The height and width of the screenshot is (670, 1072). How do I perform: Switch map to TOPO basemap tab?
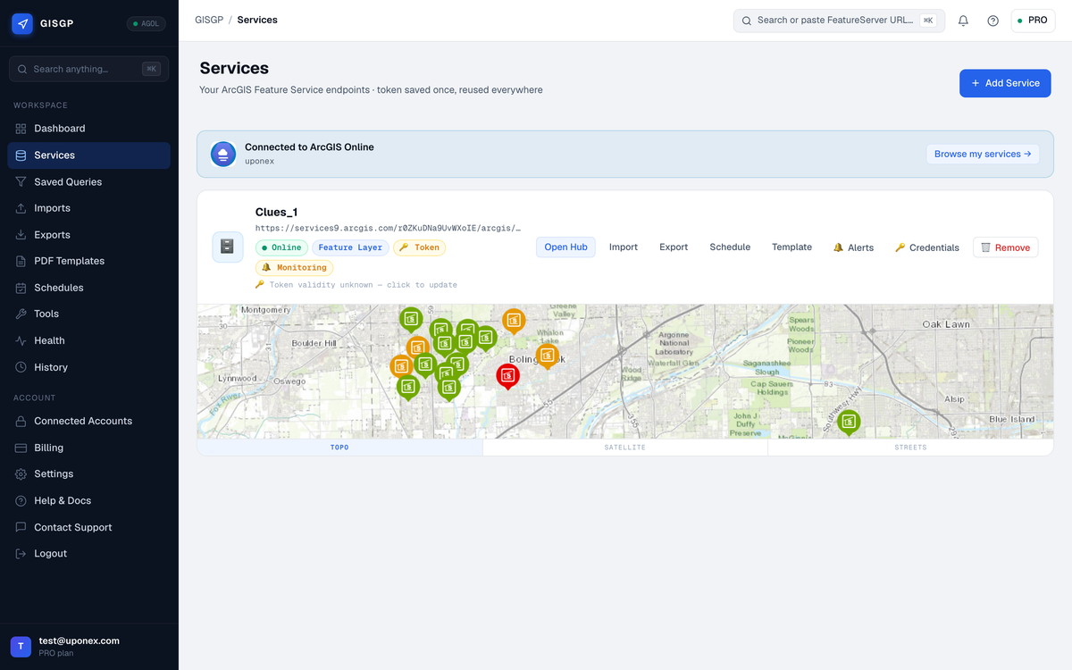coord(339,447)
